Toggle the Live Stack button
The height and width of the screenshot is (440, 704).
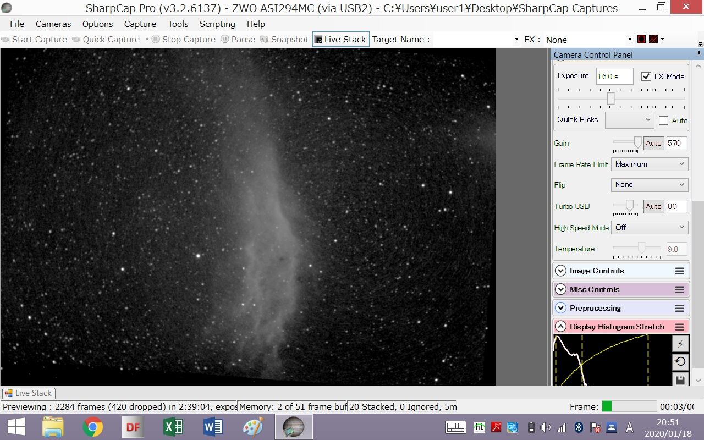point(341,40)
